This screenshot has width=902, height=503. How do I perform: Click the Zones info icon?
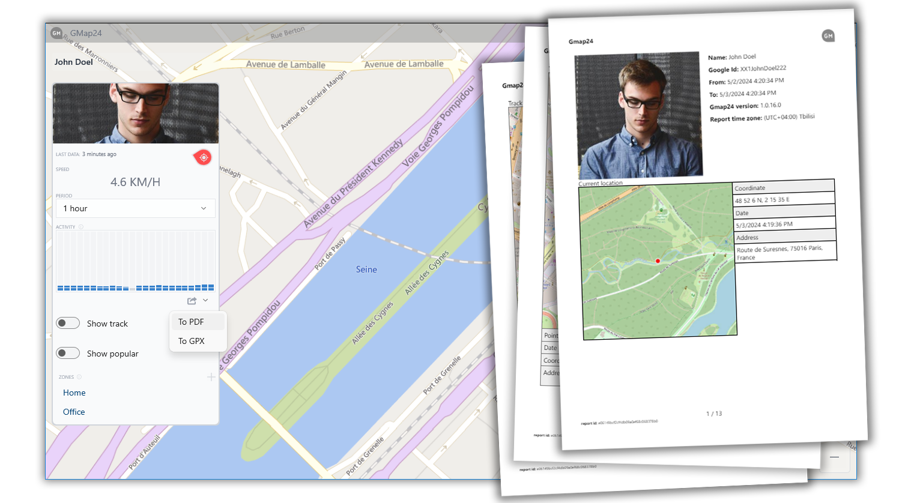click(x=79, y=377)
